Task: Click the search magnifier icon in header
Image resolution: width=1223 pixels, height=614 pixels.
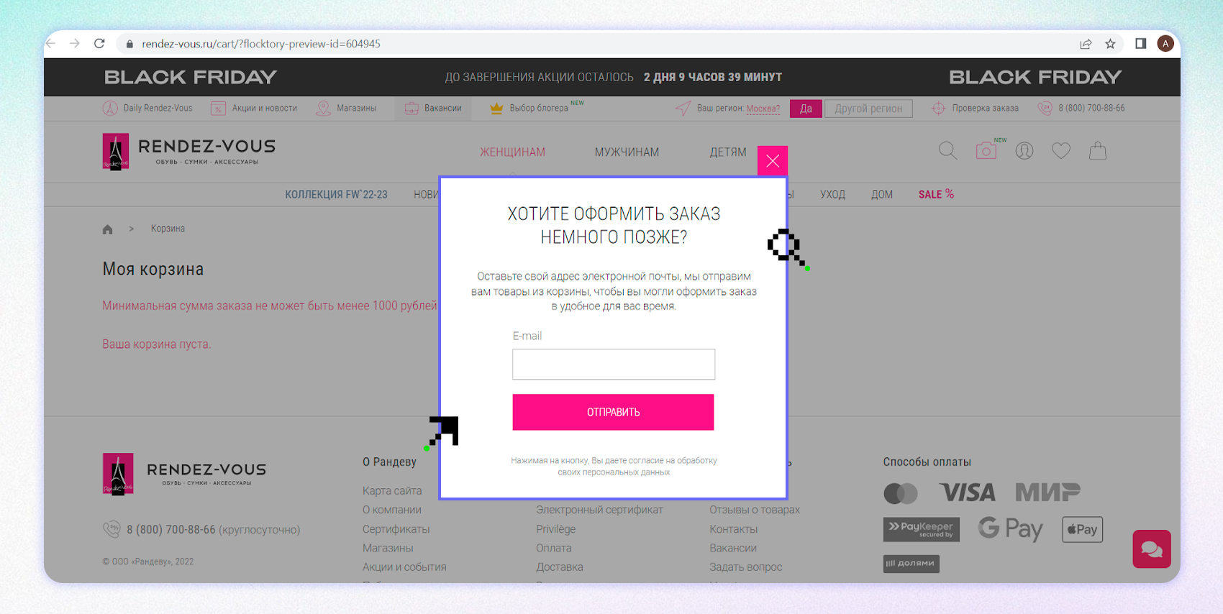Action: click(x=947, y=151)
